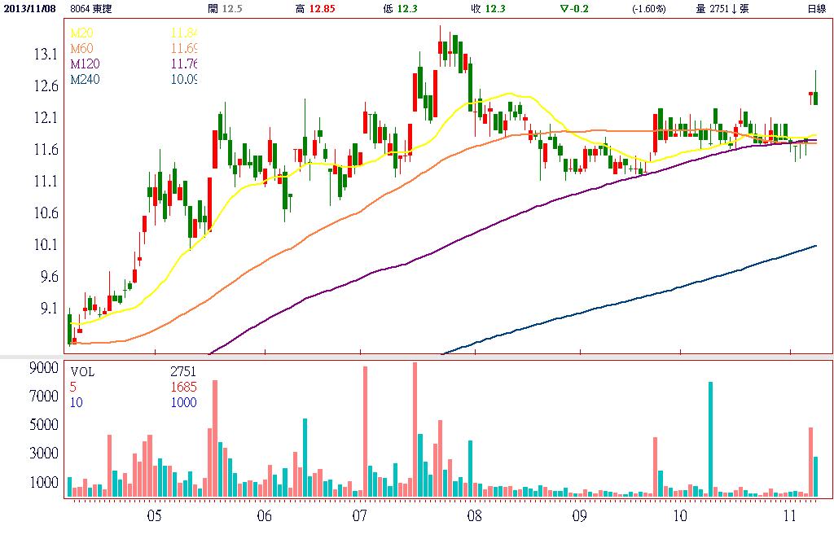The image size is (834, 539).
Task: Click the VOL label in volume panel
Action: tap(82, 371)
